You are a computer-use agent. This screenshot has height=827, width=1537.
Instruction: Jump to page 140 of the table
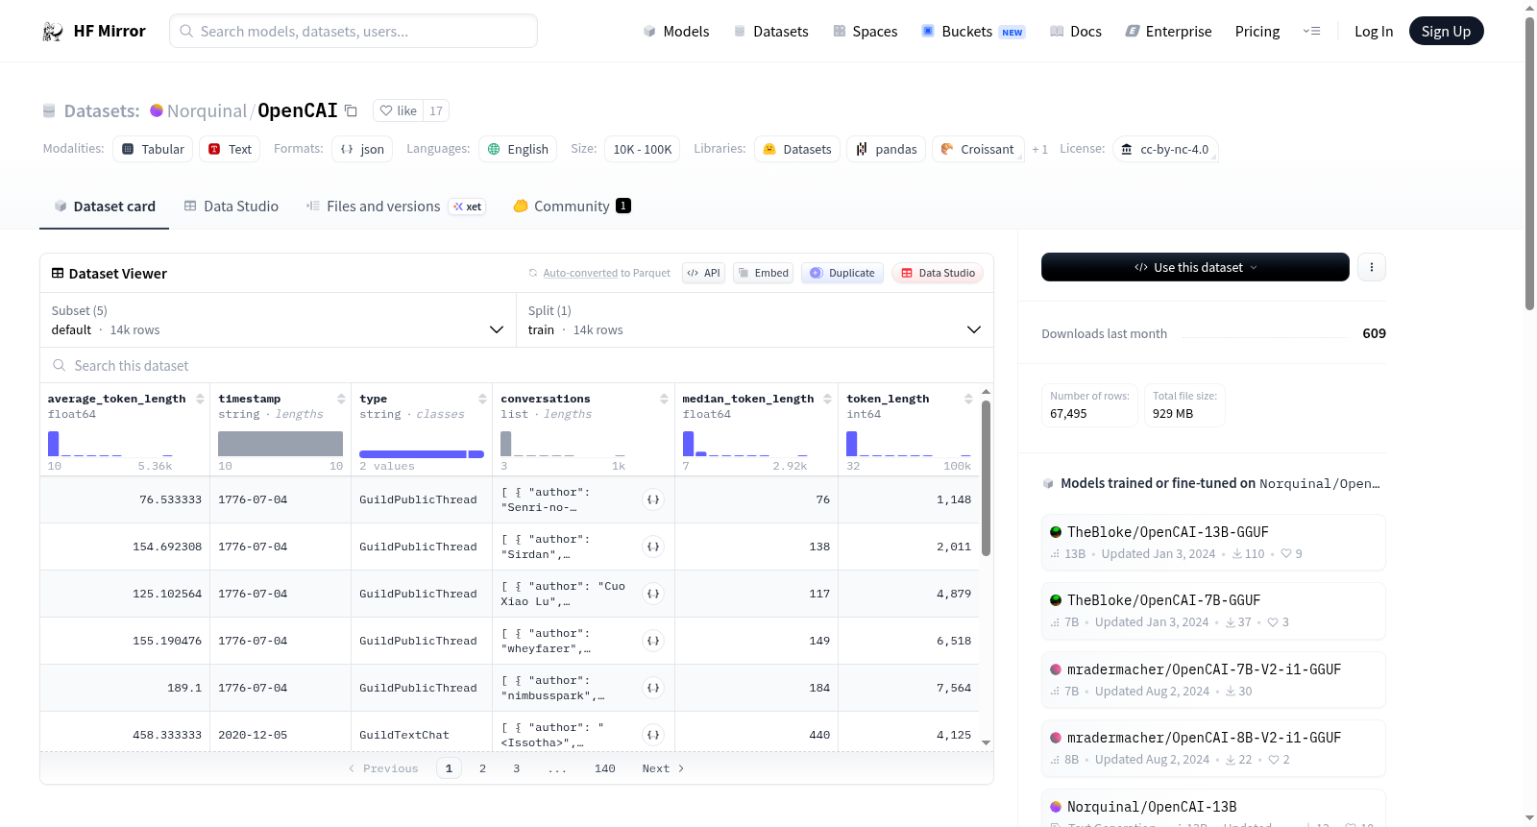point(605,768)
